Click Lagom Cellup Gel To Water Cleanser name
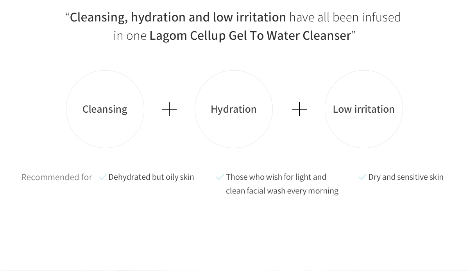Viewport: 469px width, 271px height. 250,36
